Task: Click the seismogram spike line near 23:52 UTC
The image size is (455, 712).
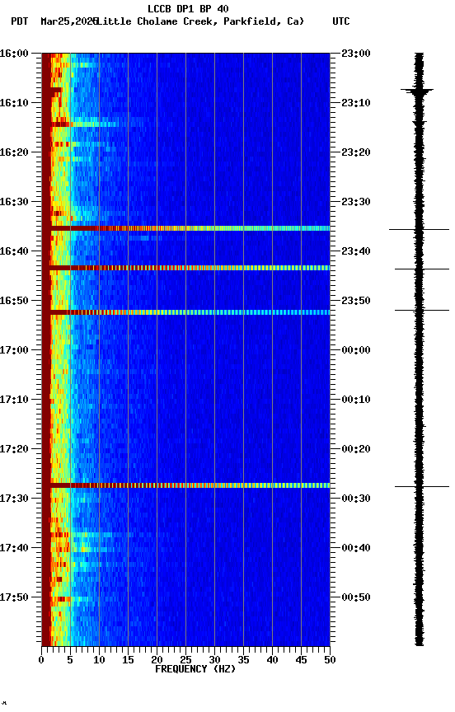Action: click(x=422, y=310)
